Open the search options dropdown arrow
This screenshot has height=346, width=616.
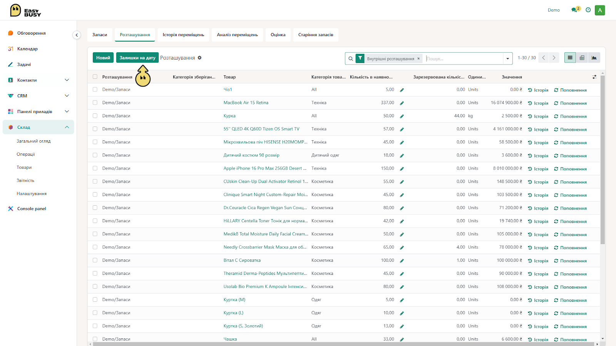(x=508, y=58)
